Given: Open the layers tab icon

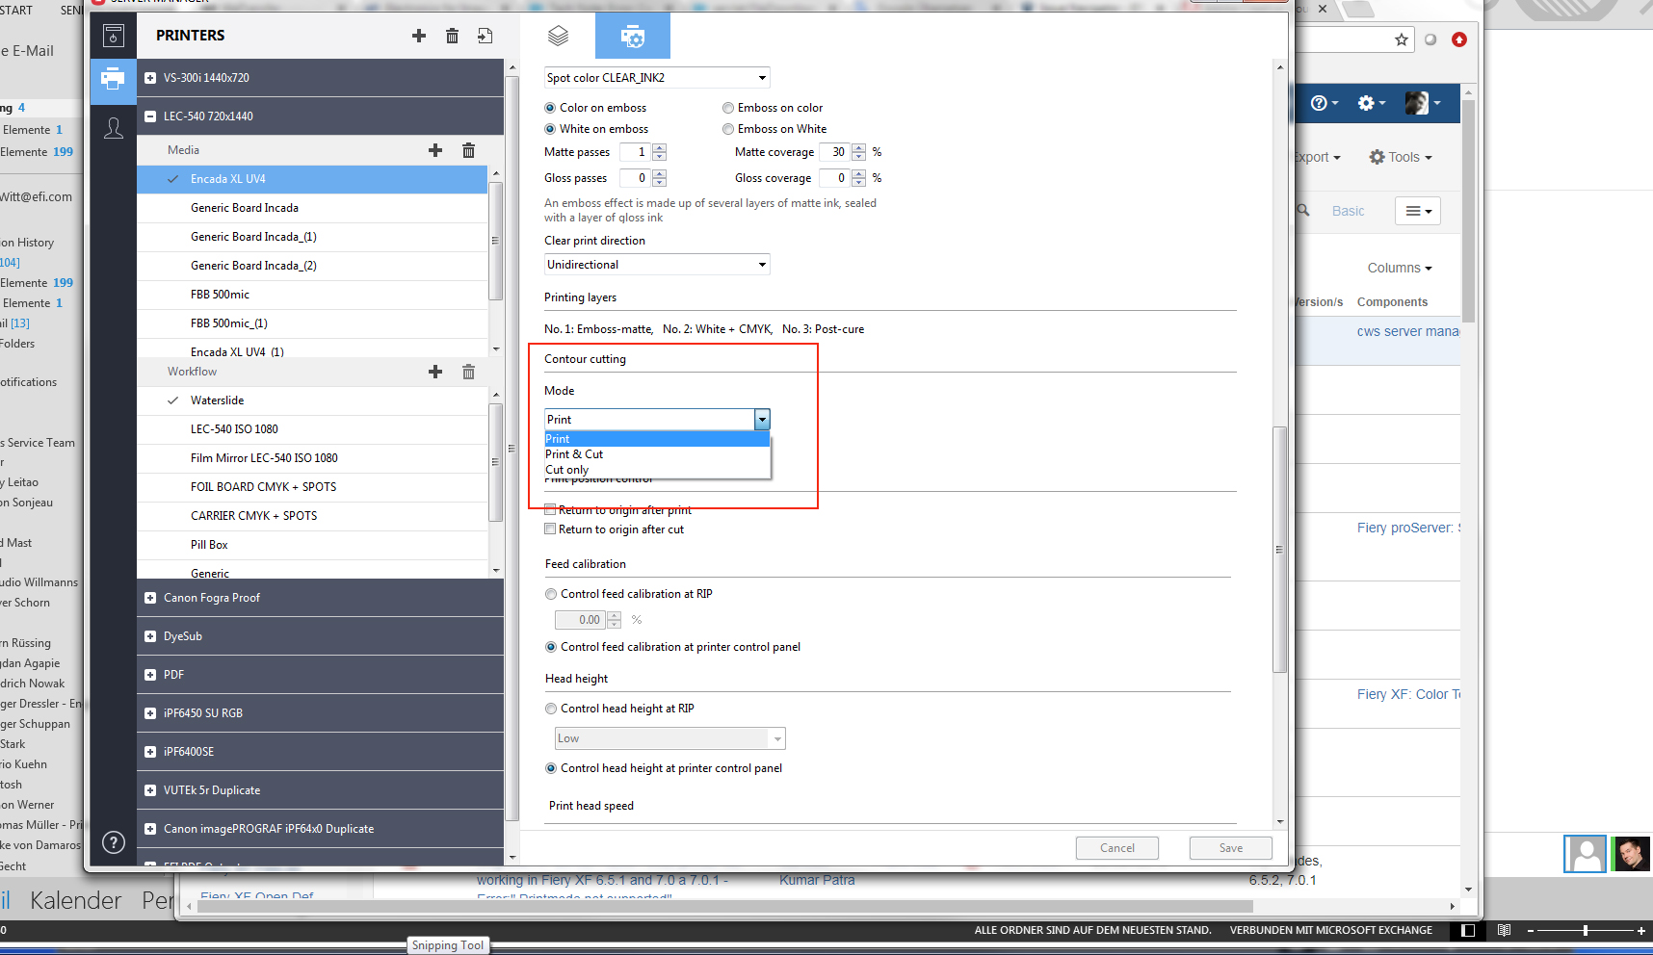Looking at the screenshot, I should [x=558, y=37].
